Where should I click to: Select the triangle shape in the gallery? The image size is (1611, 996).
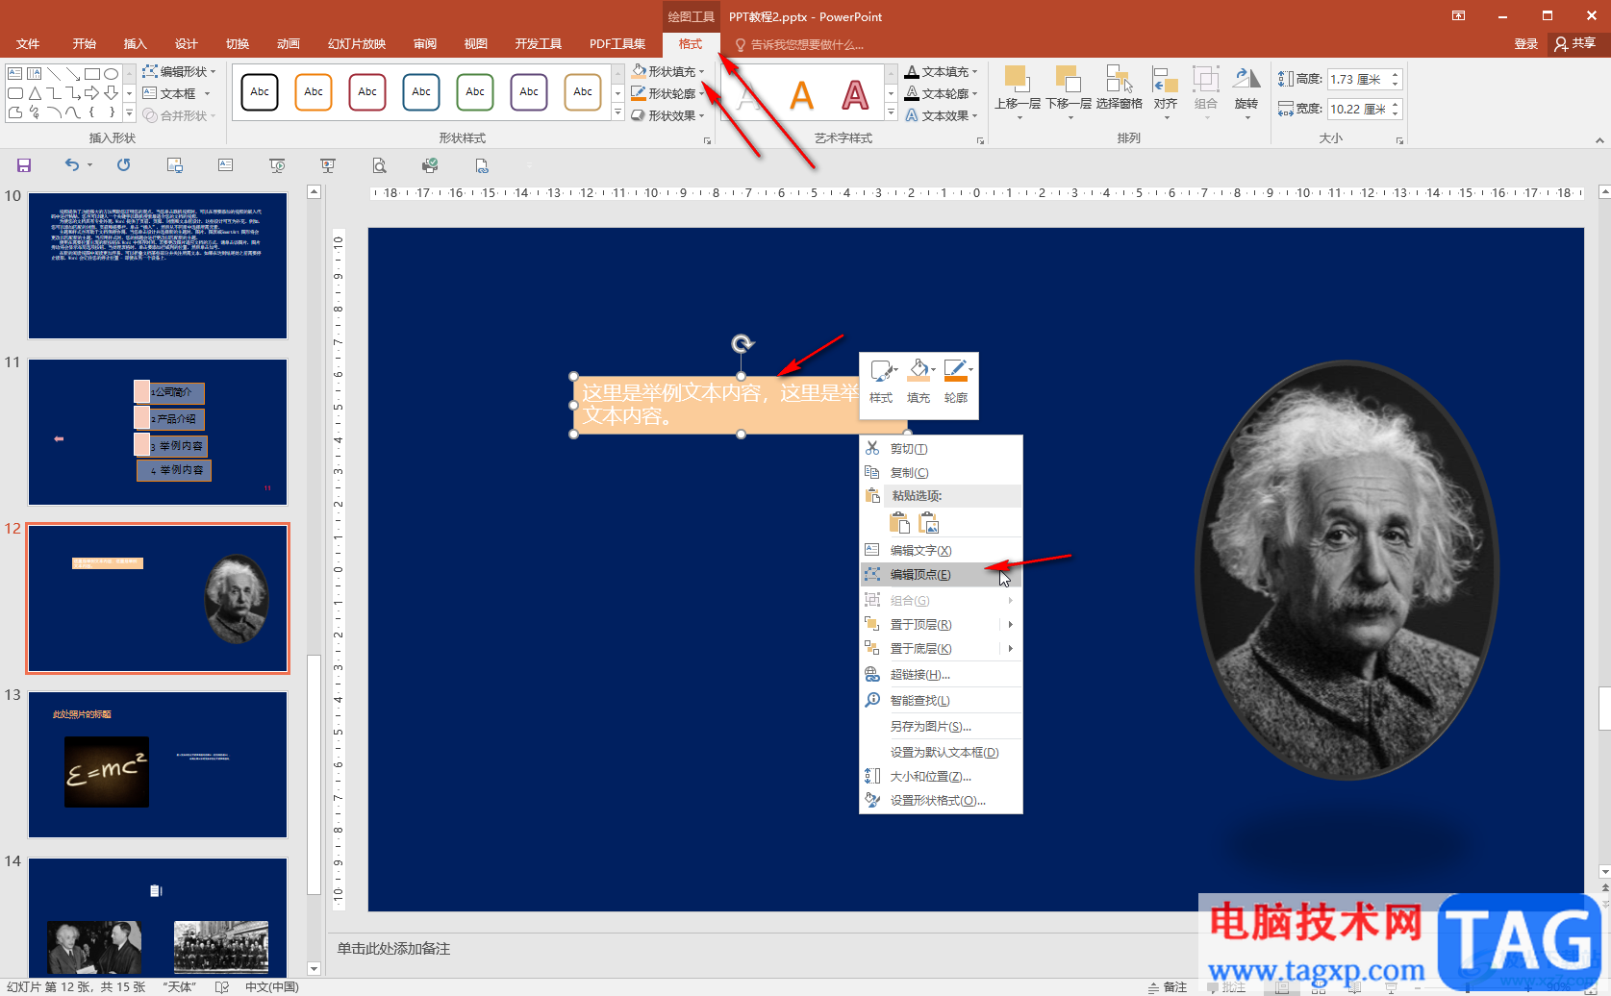pos(35,93)
